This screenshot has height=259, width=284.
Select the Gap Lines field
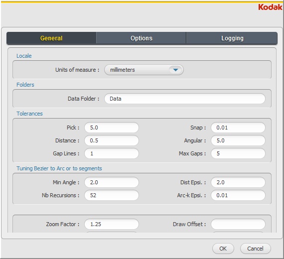click(112, 153)
